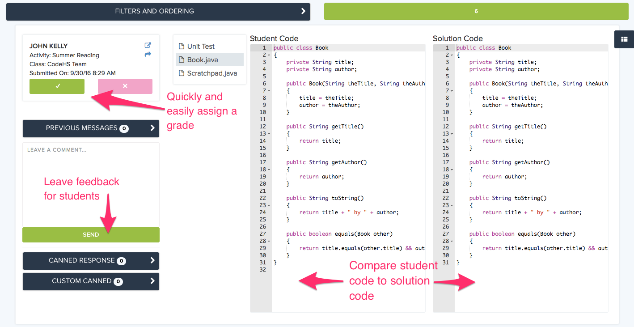Click 'public String toString()' in Student Code
The image size is (634, 327).
click(325, 198)
